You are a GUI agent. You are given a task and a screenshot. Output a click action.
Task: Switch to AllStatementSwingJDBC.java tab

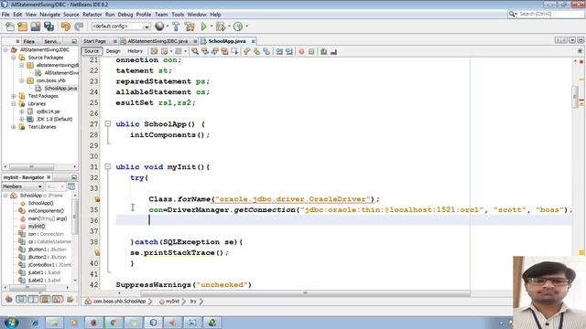tap(157, 41)
